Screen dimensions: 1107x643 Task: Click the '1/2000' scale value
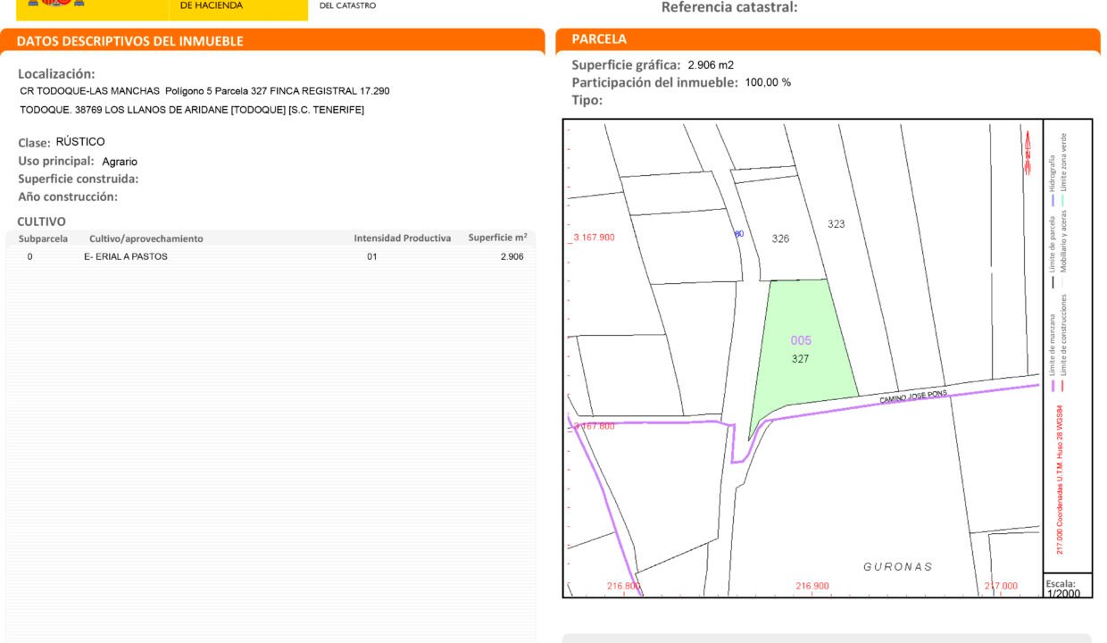click(x=1063, y=593)
